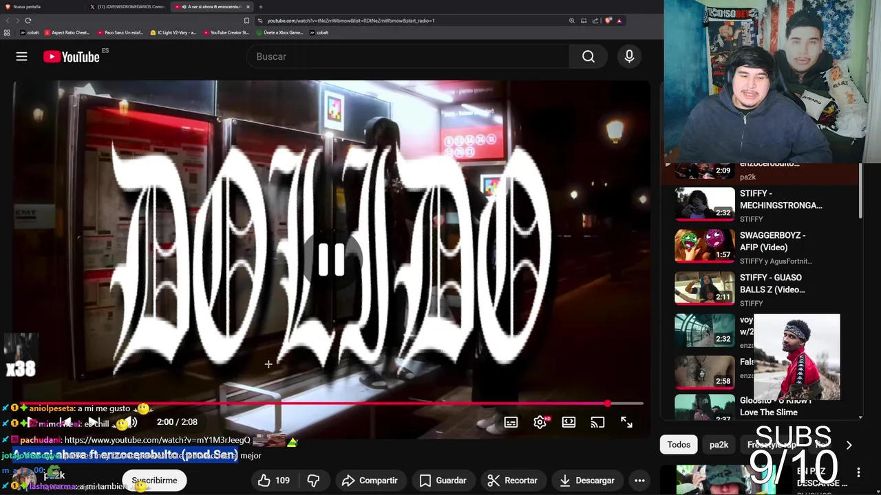Switch to the JOVENESDROMEDARIOS X tab
Image resolution: width=881 pixels, height=495 pixels.
pos(128,6)
